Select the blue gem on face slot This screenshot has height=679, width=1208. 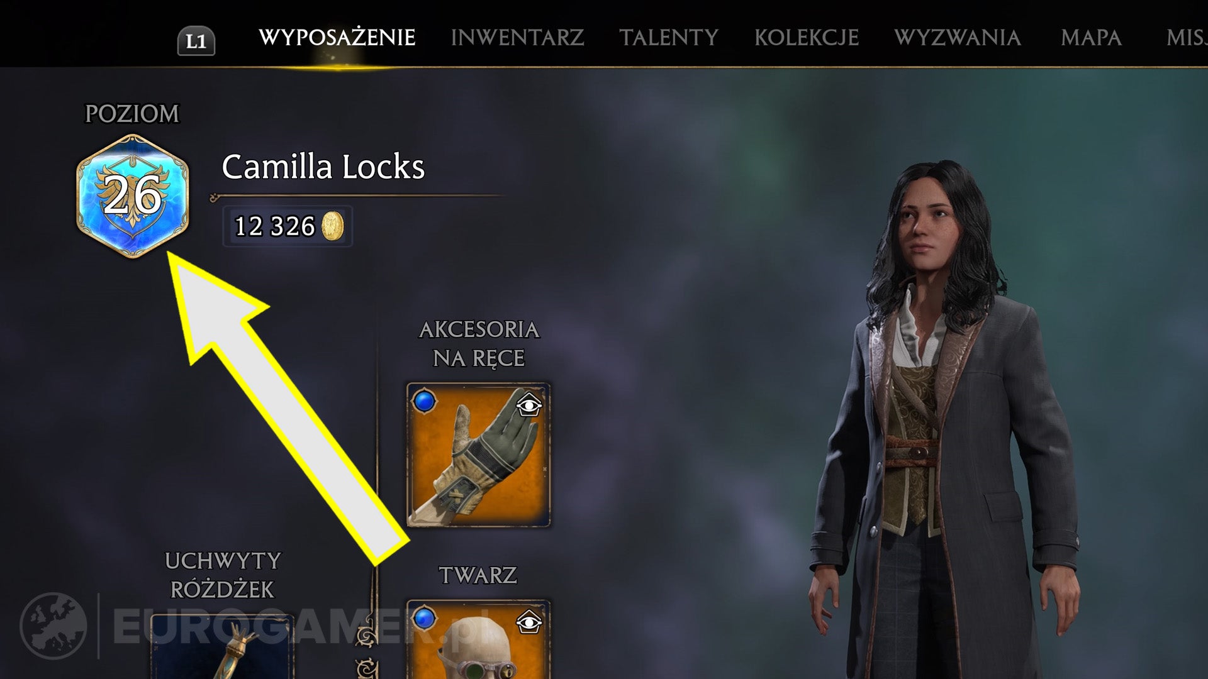coord(425,618)
